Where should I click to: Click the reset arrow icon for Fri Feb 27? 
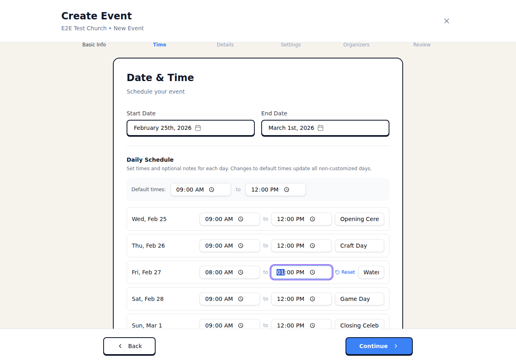coord(337,272)
